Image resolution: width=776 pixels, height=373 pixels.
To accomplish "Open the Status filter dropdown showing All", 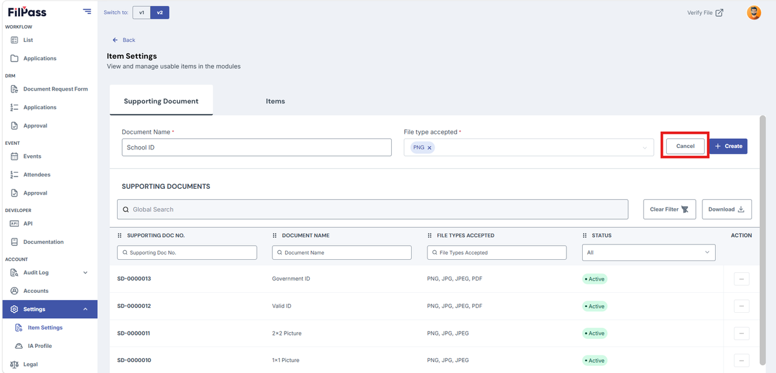I will tap(649, 253).
